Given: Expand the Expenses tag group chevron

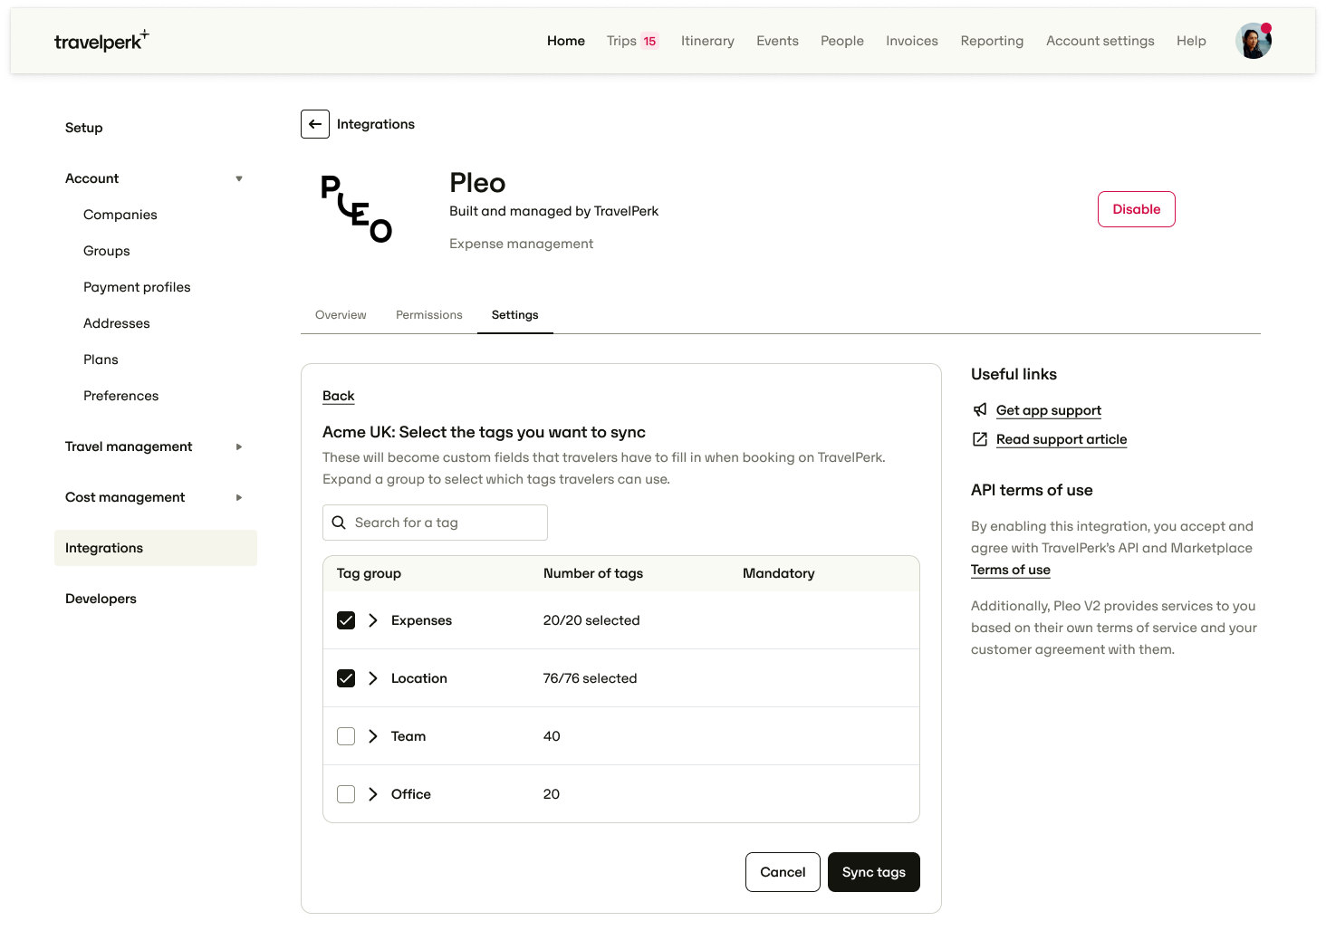Looking at the screenshot, I should (x=373, y=620).
